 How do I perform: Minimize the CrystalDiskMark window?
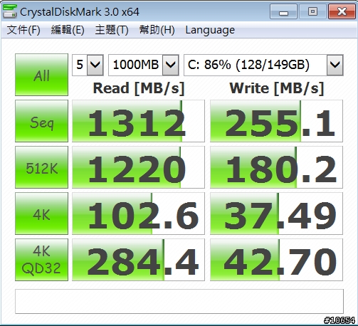pyautogui.click(x=283, y=11)
